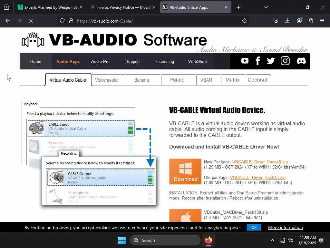Screen dimensions: 330x248
Task: Show tracking protection shield info
Action: click(62, 21)
